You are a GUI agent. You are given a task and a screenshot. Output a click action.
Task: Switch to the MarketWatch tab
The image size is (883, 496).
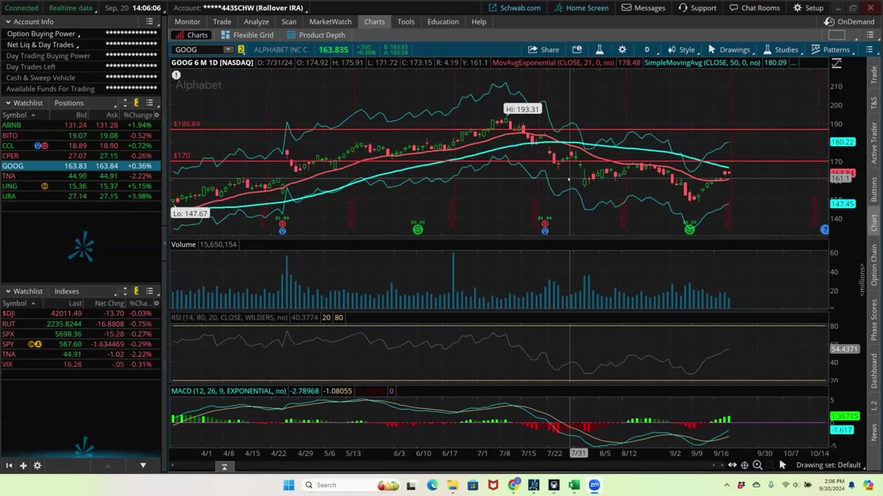click(x=330, y=21)
